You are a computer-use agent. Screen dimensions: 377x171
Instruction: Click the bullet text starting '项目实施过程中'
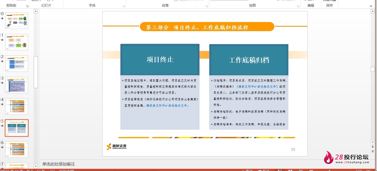tap(160, 87)
